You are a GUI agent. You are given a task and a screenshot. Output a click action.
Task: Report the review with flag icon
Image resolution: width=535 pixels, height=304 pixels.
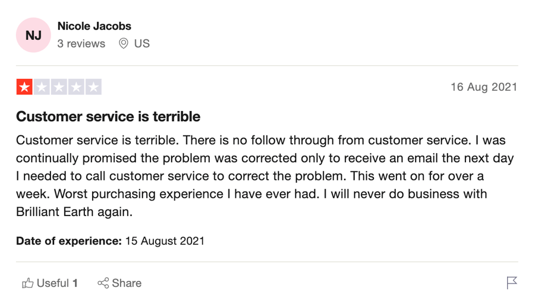512,283
